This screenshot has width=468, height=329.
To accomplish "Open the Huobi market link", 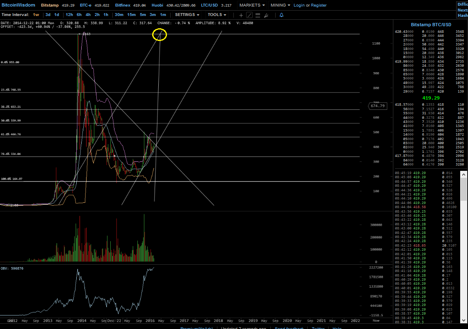I will (174, 5).
